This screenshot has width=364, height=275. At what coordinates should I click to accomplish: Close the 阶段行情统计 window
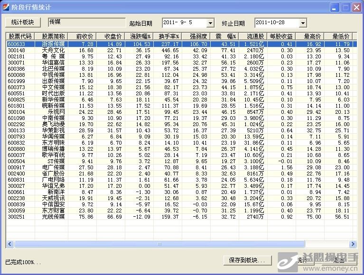[x=356, y=8]
